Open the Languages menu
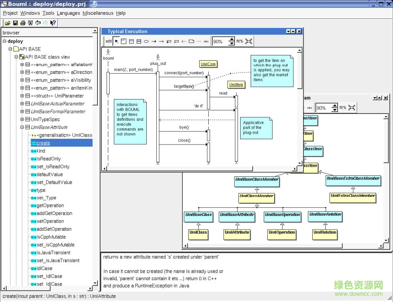This screenshot has width=393, height=302. click(69, 13)
